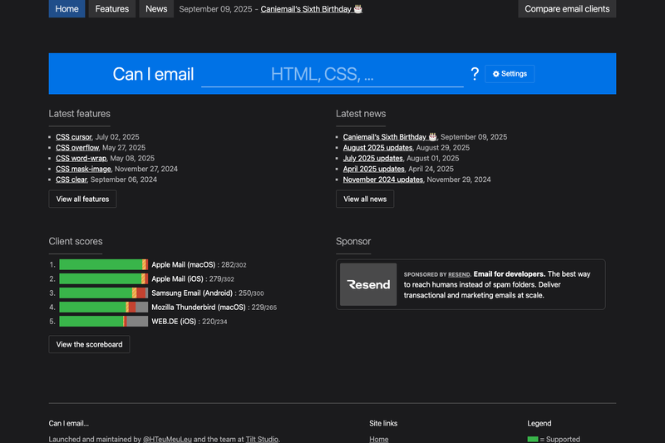The height and width of the screenshot is (443, 665).
Task: Click Home under Site links
Action: click(x=379, y=439)
